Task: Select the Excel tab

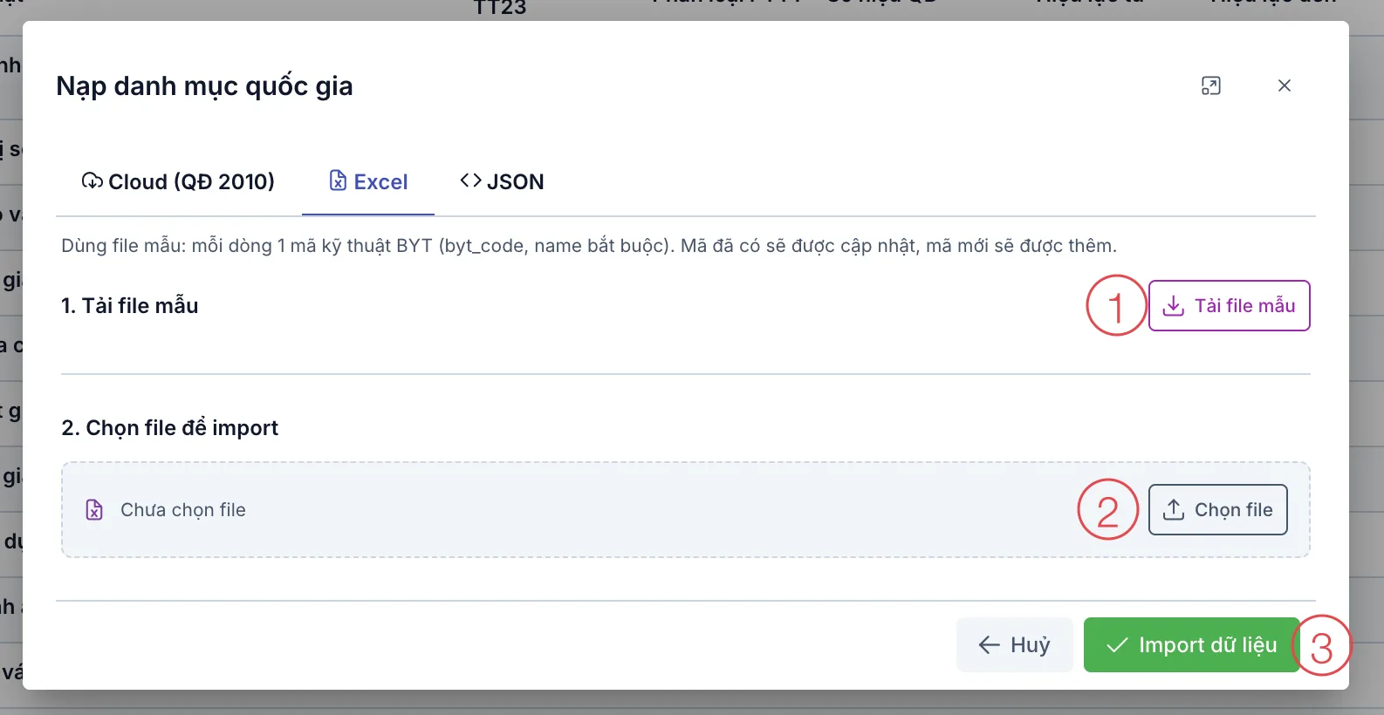Action: click(368, 181)
